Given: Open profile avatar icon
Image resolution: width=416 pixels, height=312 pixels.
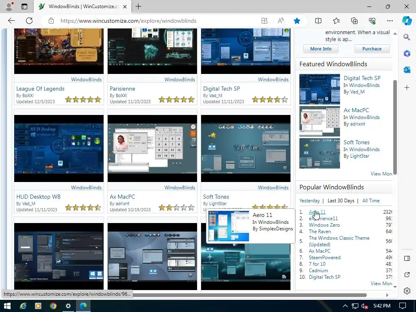Looking at the screenshot, I should (10, 6).
